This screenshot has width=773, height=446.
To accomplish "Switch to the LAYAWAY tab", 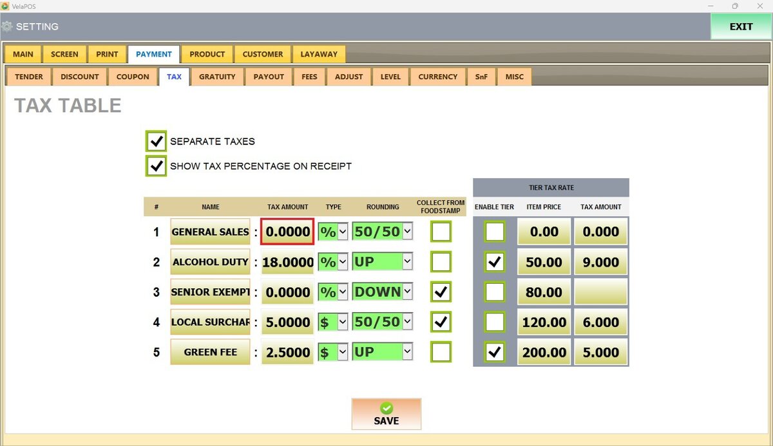I will tap(319, 54).
